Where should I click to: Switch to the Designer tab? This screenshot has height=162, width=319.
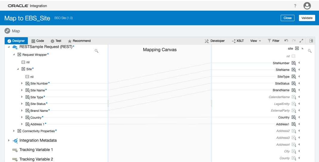click(x=16, y=41)
